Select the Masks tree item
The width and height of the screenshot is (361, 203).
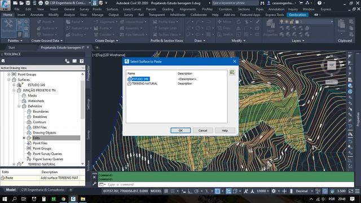32,95
